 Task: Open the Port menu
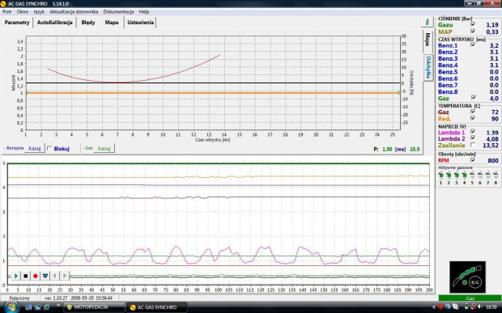[7, 12]
